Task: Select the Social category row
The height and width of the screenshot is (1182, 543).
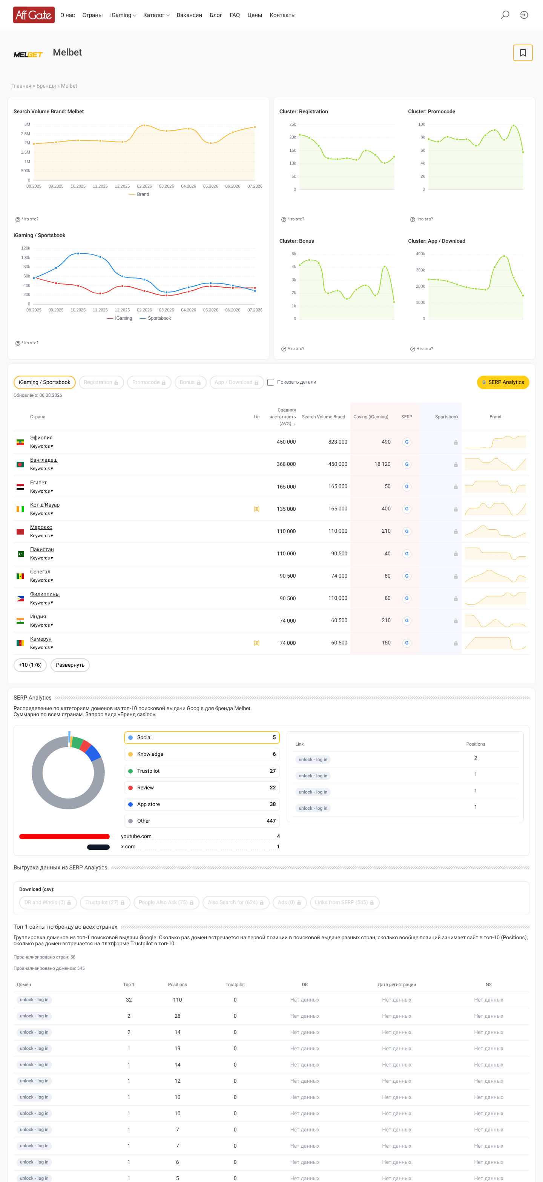Action: point(202,737)
